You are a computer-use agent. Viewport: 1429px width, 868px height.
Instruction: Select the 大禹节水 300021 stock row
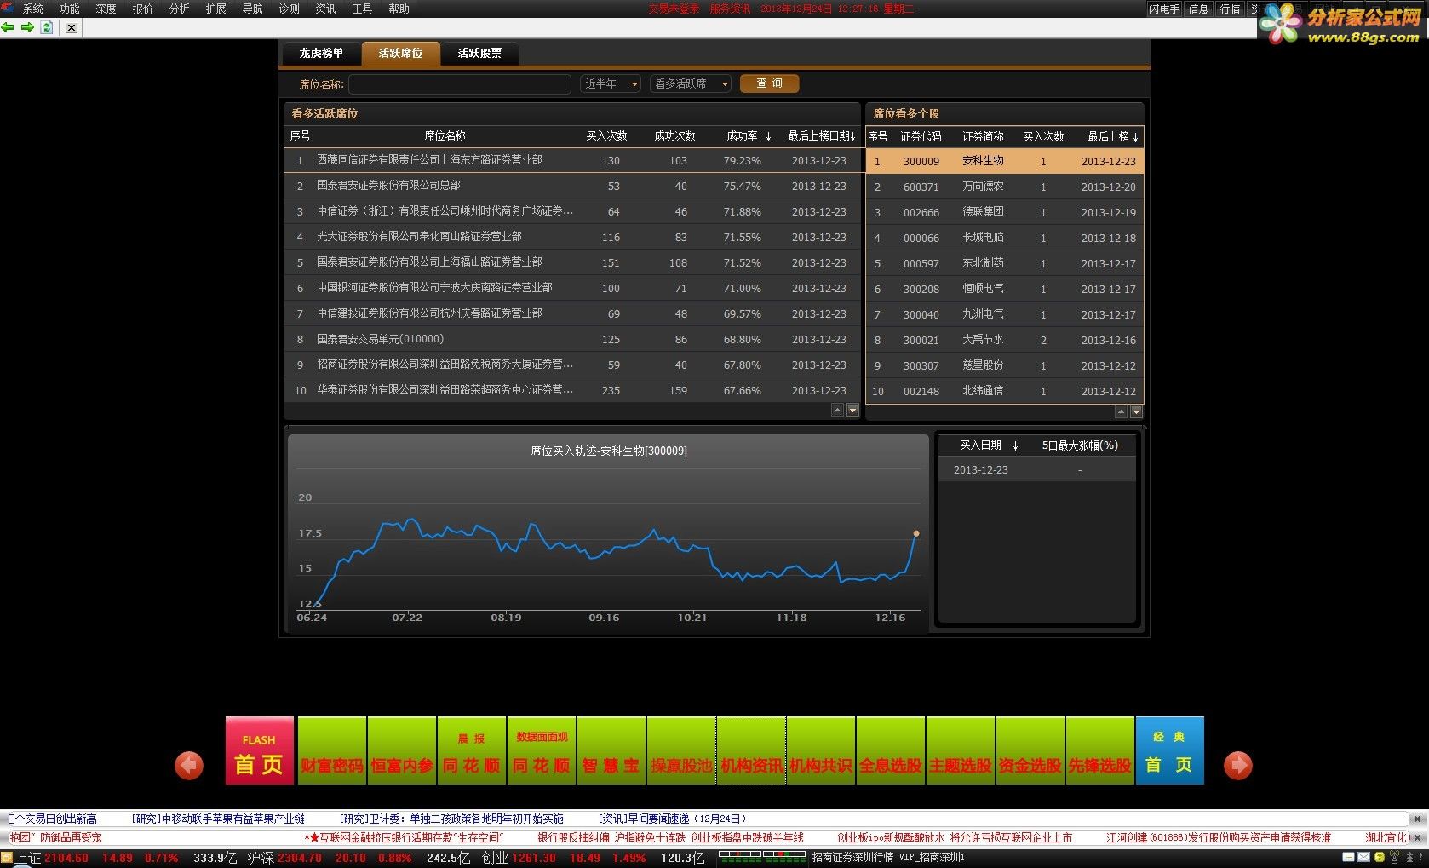(1005, 340)
